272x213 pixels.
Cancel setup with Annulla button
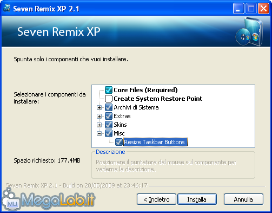tap(243, 199)
